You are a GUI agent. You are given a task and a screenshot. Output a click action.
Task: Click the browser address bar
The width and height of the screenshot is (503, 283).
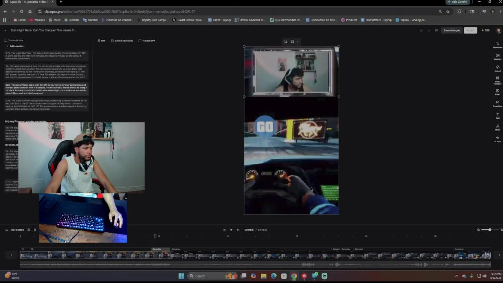coord(236,12)
